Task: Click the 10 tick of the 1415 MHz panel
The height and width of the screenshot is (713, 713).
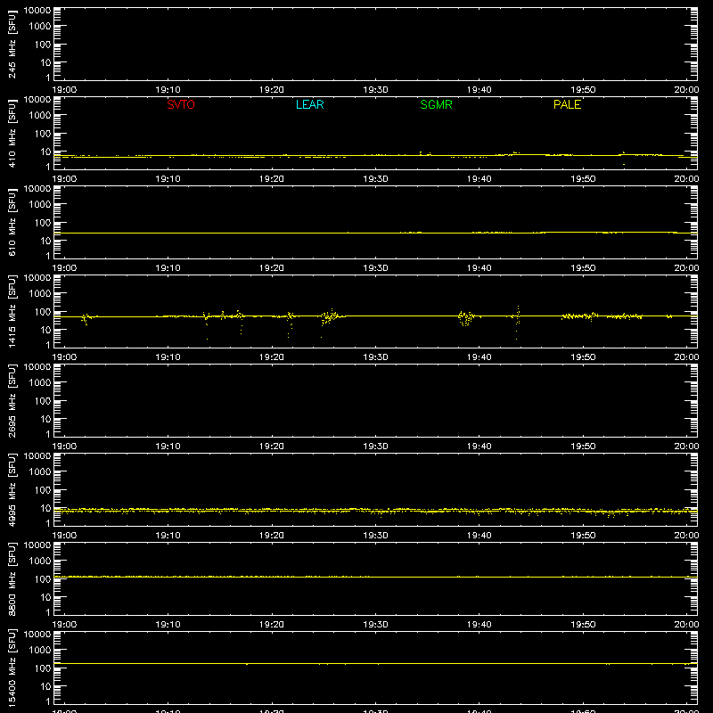Action: (x=45, y=330)
